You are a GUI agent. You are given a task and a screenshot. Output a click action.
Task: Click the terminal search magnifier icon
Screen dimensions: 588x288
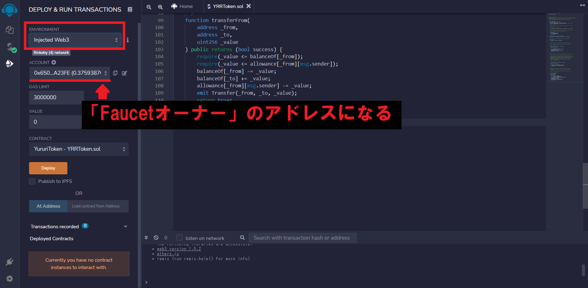tap(242, 238)
